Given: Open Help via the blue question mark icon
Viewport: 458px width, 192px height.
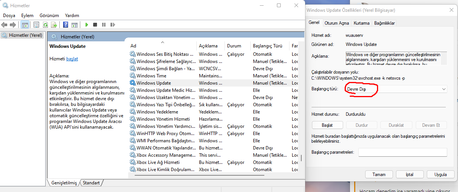Looking at the screenshot, I should pyautogui.click(x=65, y=25).
